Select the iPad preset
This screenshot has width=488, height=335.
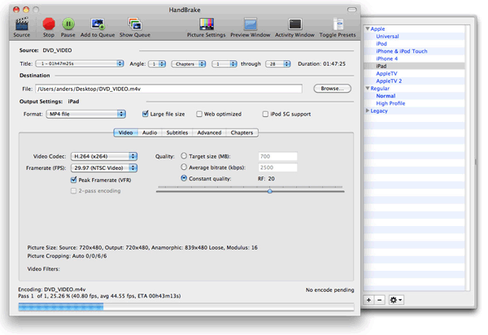381,66
